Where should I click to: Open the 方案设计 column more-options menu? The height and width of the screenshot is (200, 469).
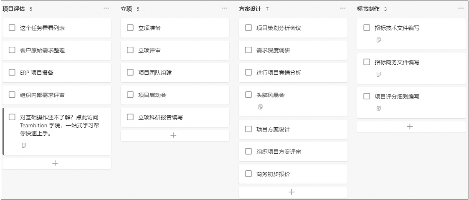[343, 8]
